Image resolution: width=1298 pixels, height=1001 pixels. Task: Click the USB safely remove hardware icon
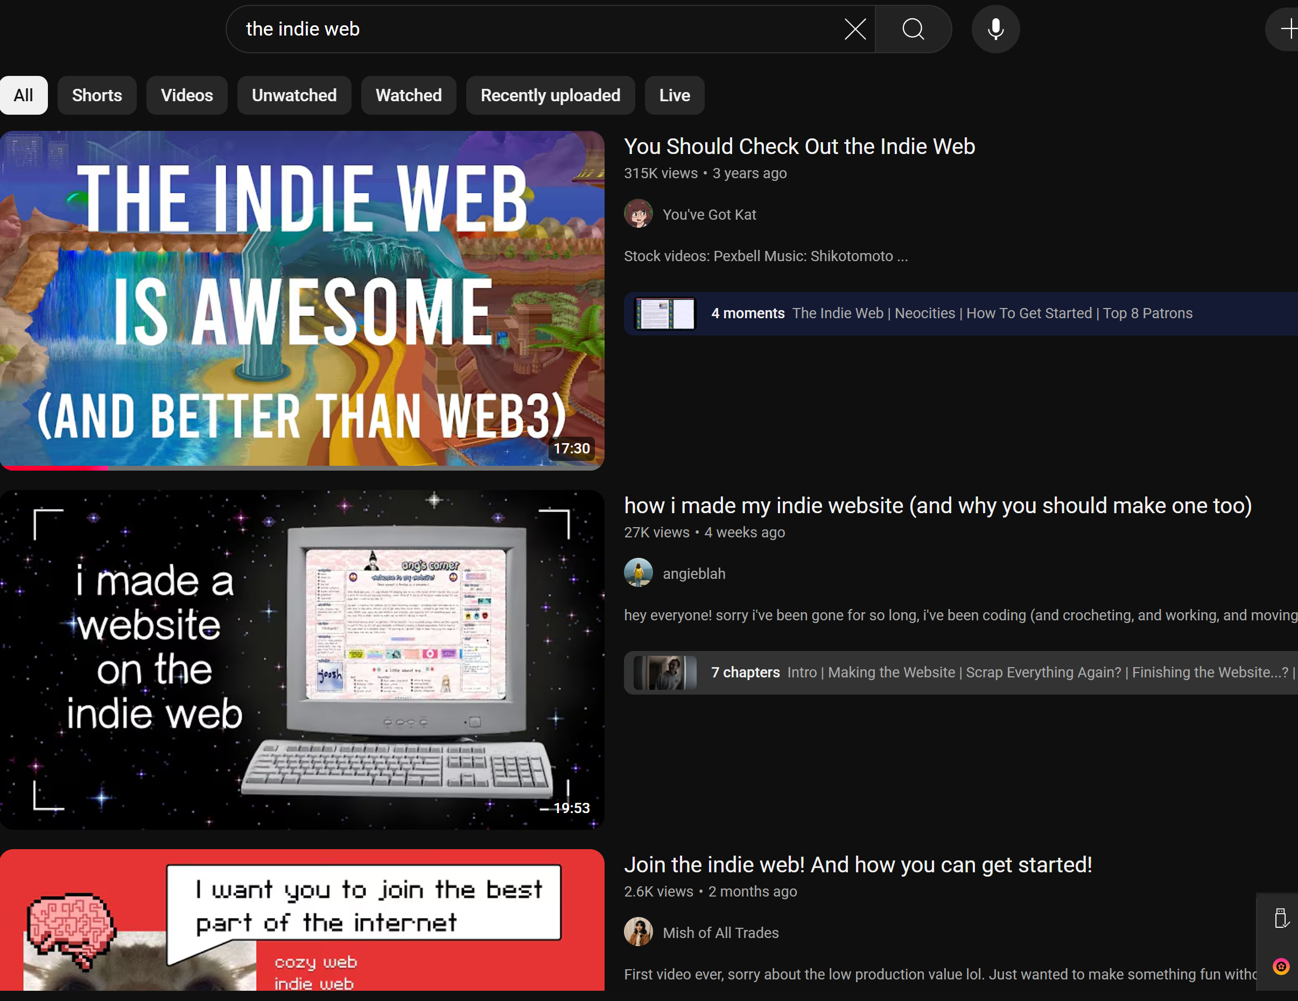(1282, 919)
